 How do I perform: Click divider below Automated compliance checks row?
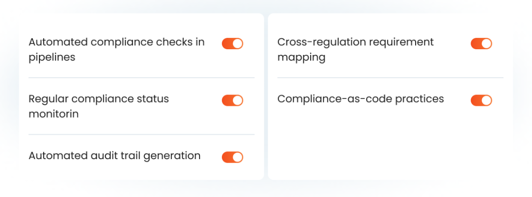(x=141, y=78)
